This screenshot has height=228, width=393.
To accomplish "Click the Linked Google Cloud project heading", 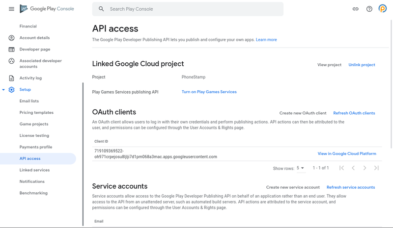I will 138,64.
